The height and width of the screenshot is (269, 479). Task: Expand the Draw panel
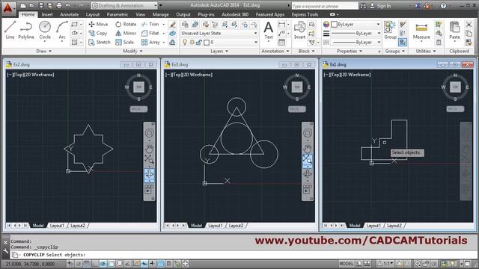43,52
